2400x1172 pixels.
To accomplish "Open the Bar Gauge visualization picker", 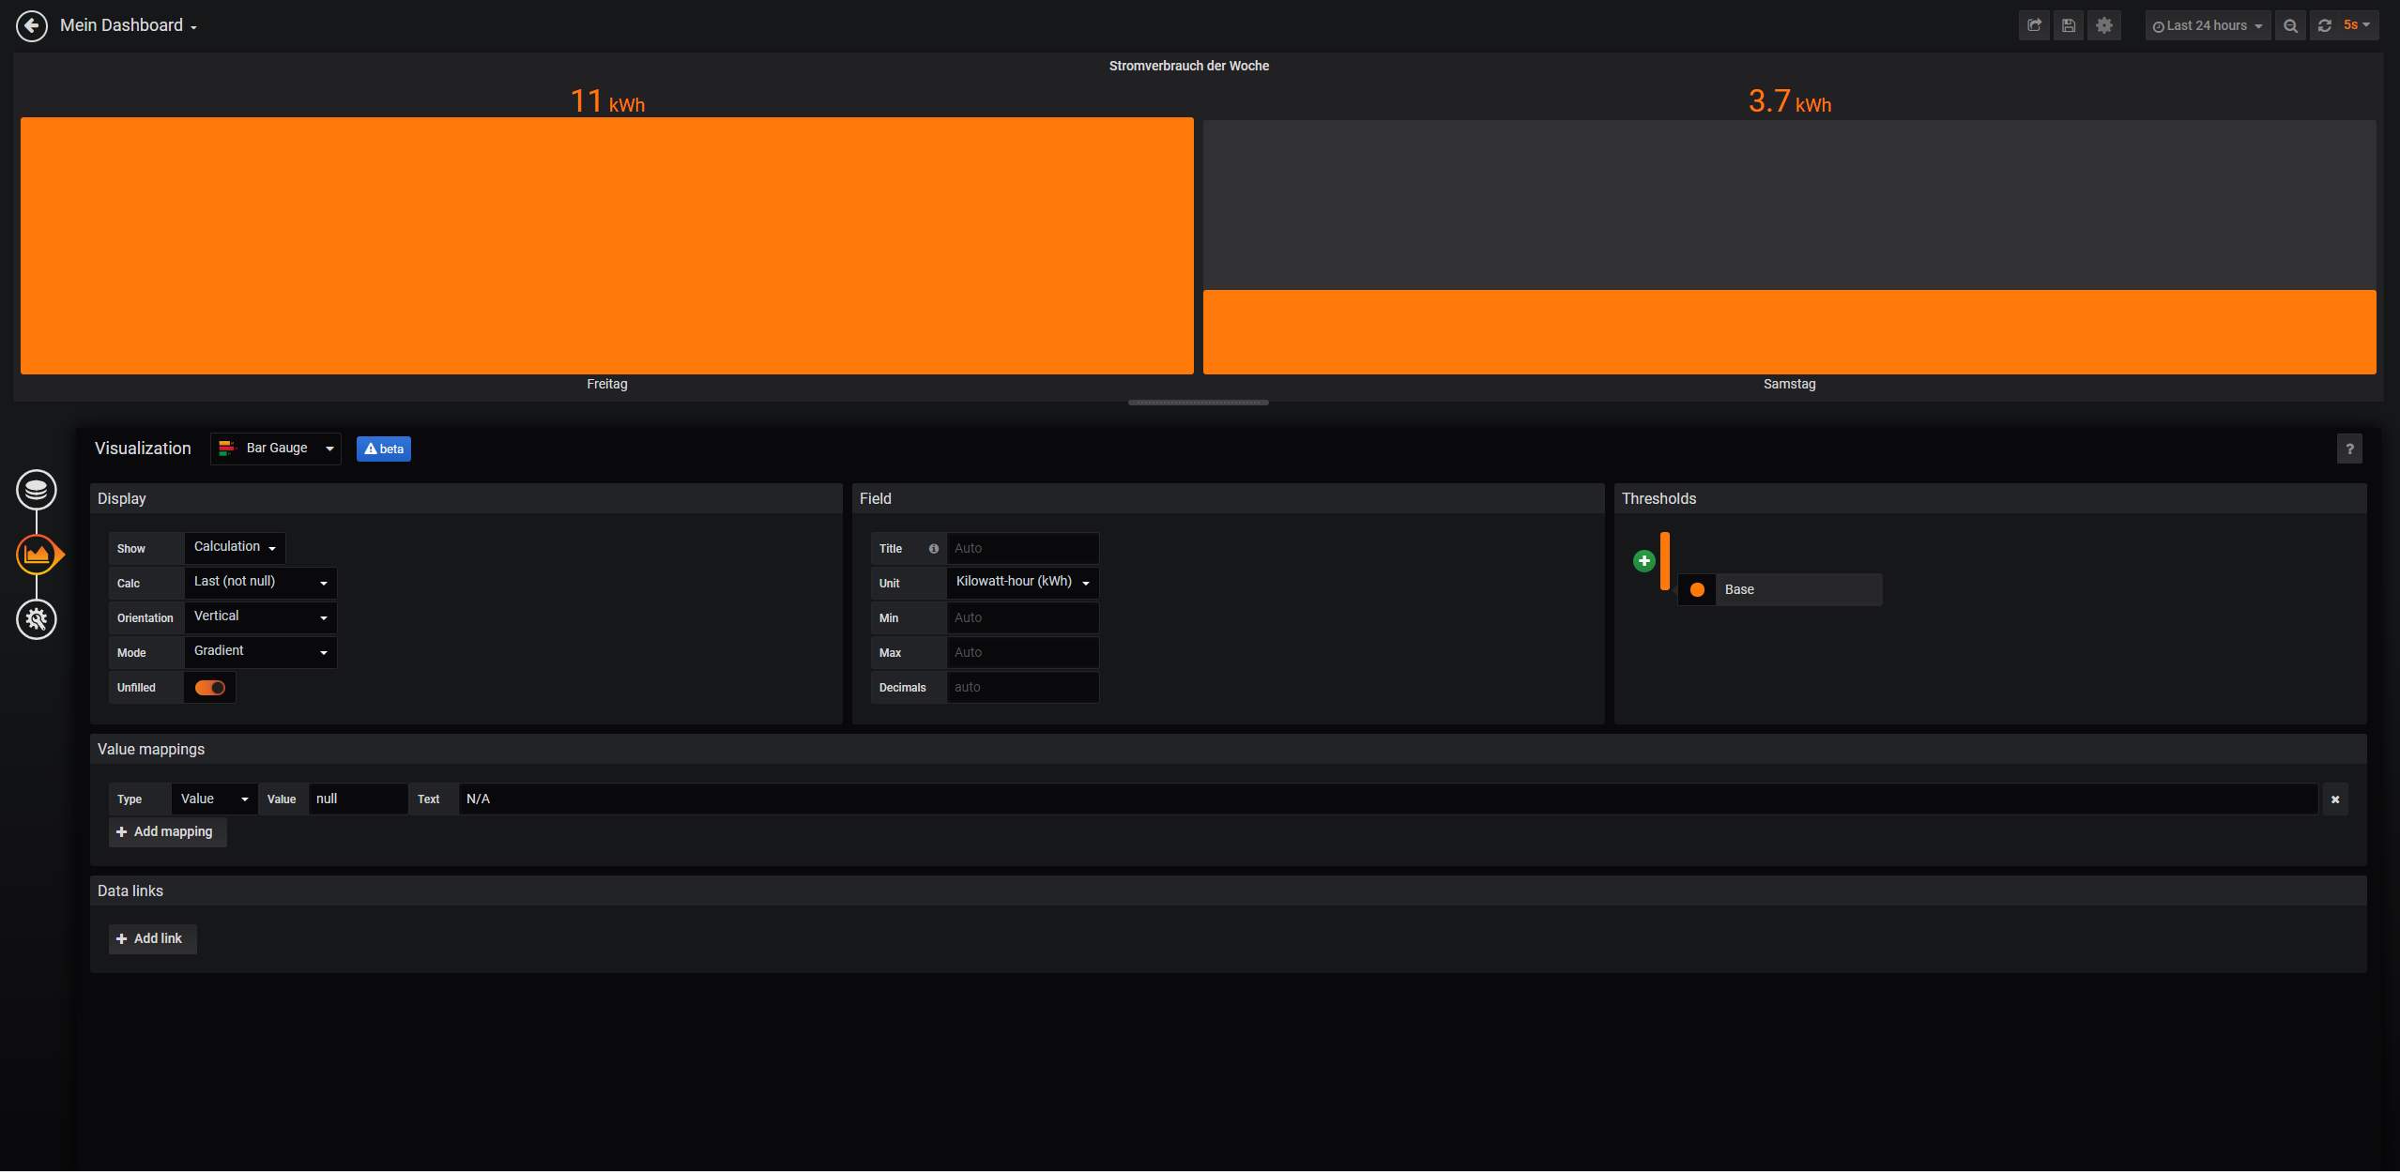I will click(276, 449).
